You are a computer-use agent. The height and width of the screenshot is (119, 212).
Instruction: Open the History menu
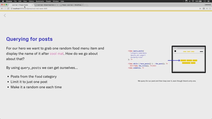click(31, 1)
